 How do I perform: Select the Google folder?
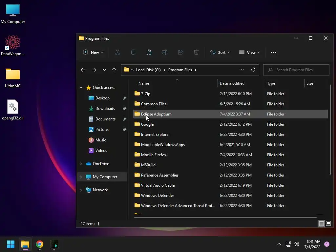coord(230,124)
